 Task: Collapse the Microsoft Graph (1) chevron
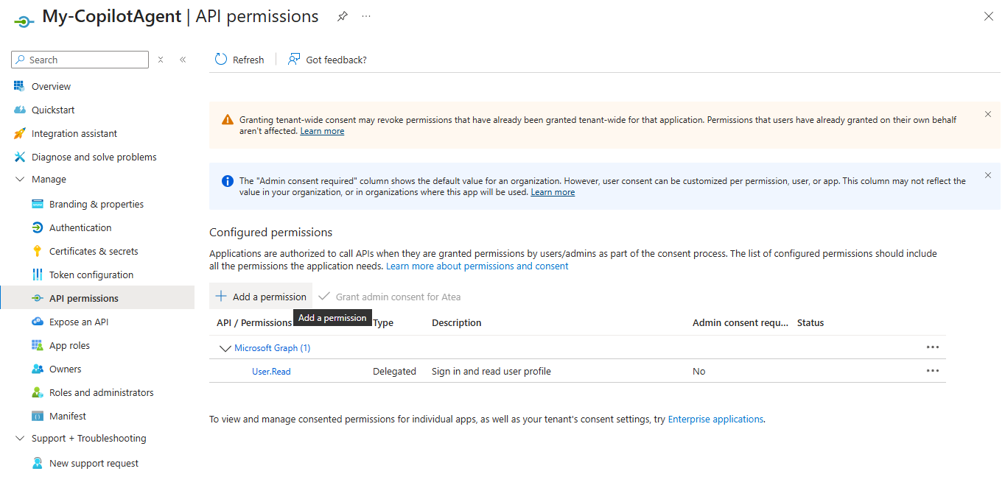click(x=225, y=348)
